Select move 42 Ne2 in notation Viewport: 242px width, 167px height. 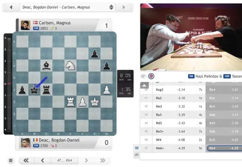pyautogui.click(x=159, y=106)
